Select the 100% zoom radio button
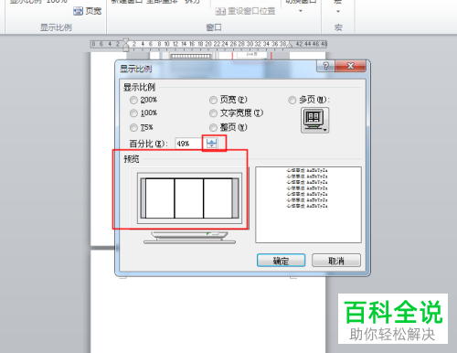The width and height of the screenshot is (457, 353). tap(133, 113)
